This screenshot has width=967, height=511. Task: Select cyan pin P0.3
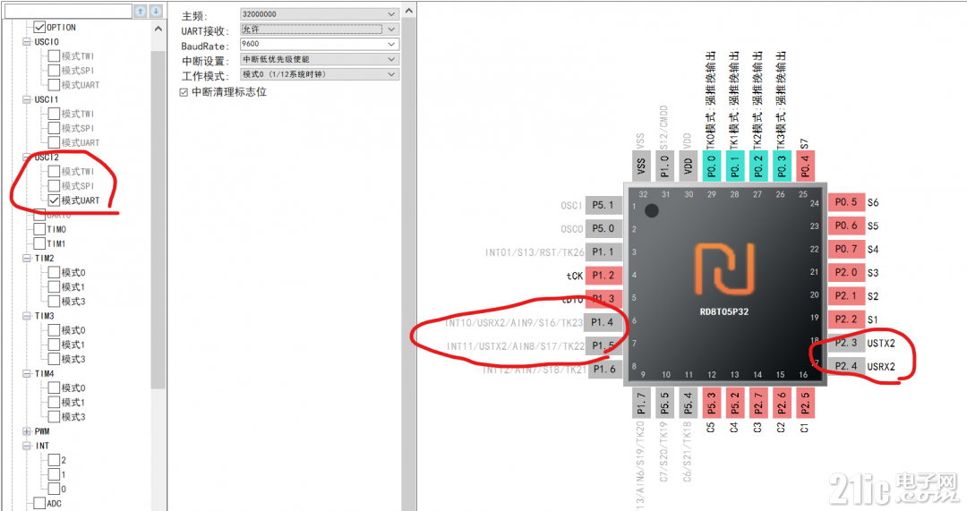[782, 166]
